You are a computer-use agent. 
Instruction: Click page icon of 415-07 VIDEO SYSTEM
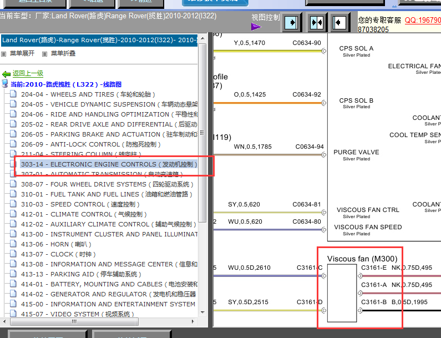click(13, 313)
